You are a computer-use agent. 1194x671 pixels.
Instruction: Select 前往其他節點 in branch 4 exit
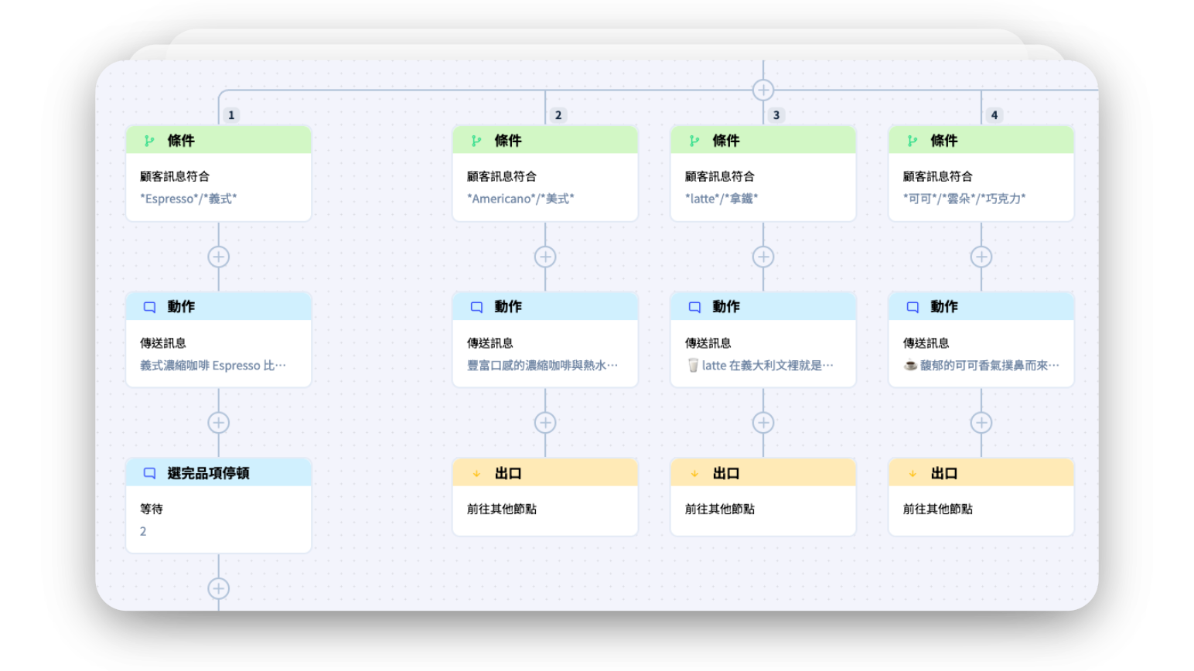pyautogui.click(x=937, y=509)
